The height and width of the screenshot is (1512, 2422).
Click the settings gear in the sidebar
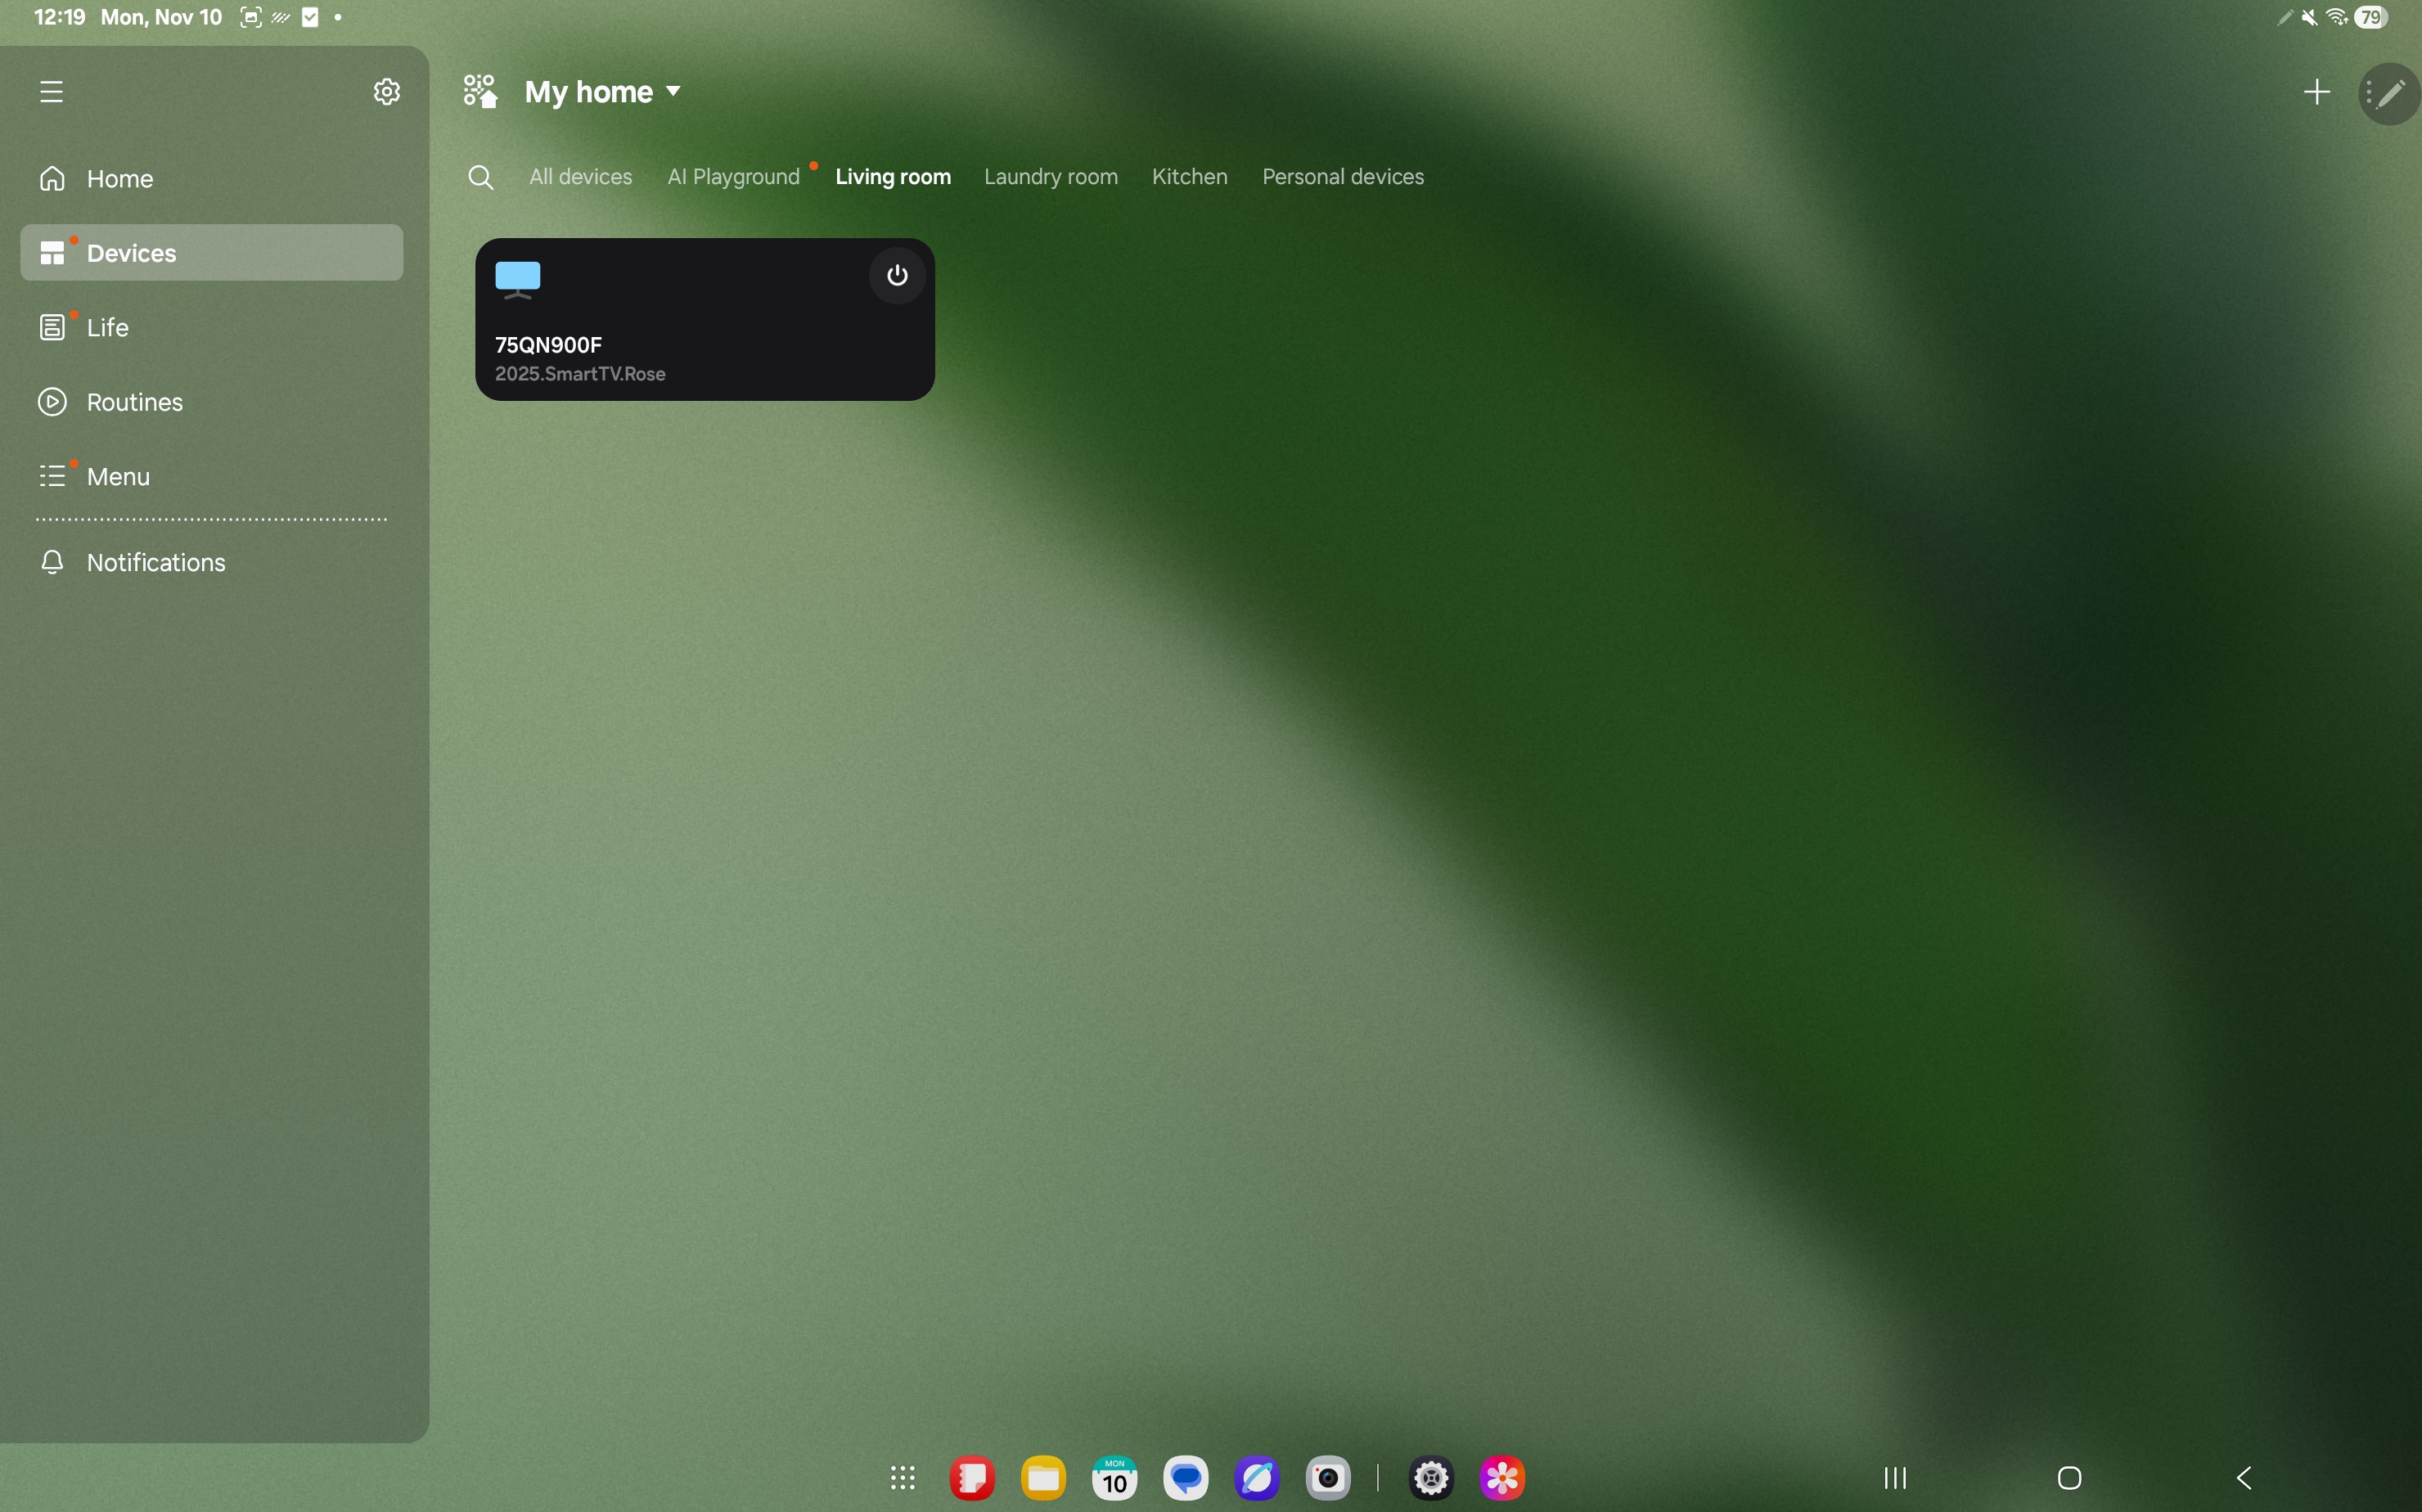pos(387,92)
